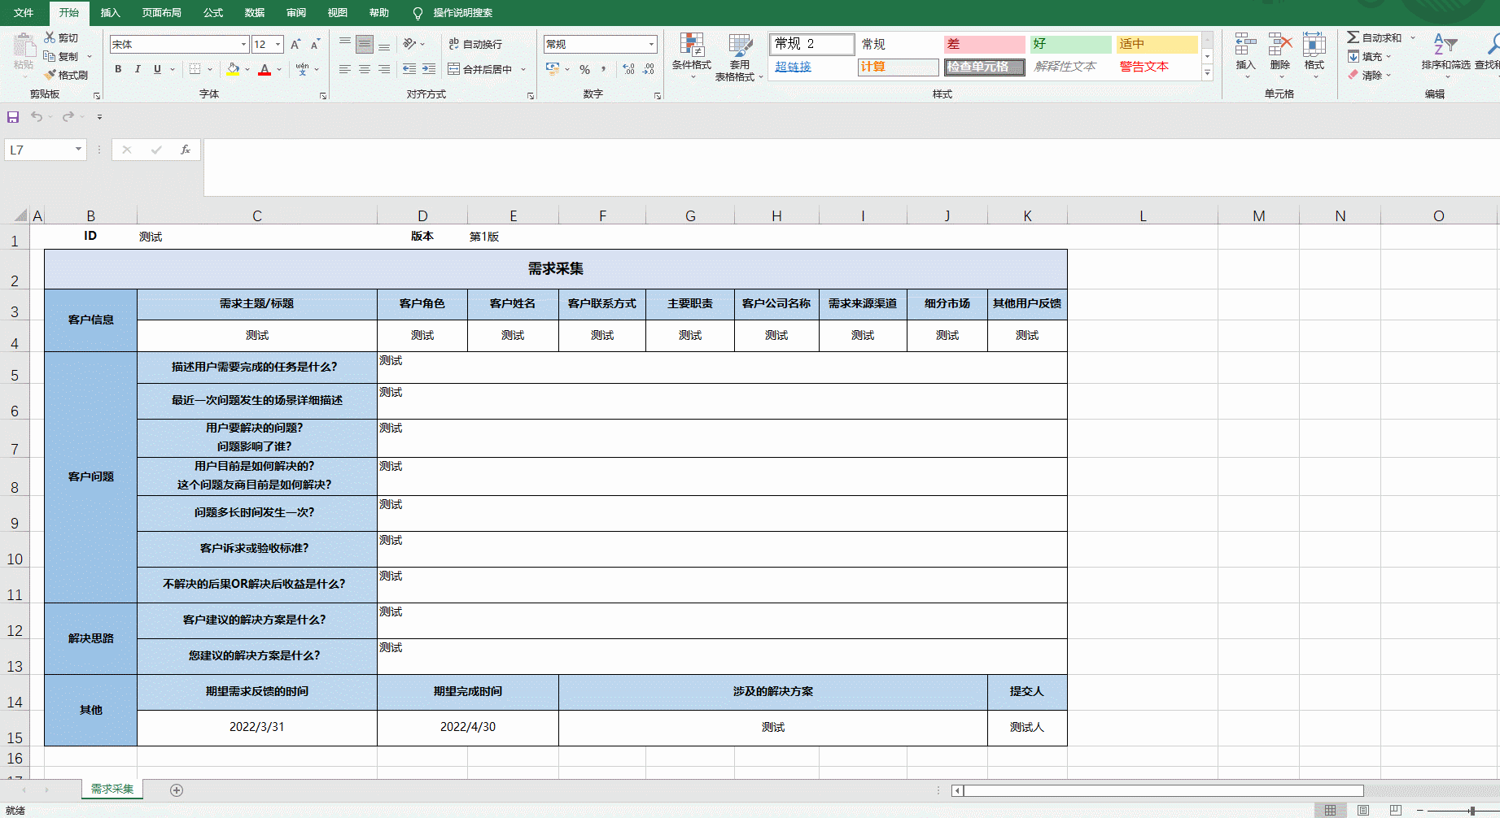Toggle italic formatting
The image size is (1500, 818).
tap(138, 69)
